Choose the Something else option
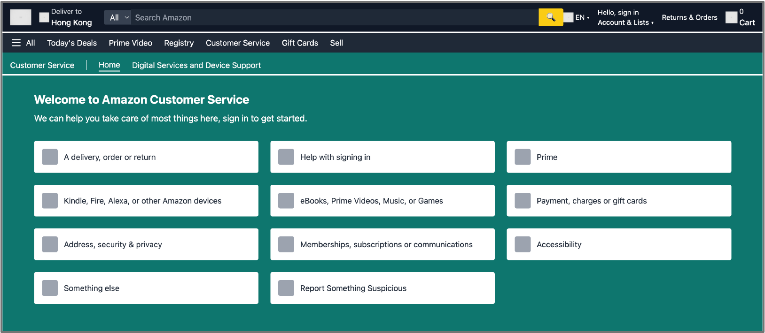The width and height of the screenshot is (765, 333). tap(146, 288)
